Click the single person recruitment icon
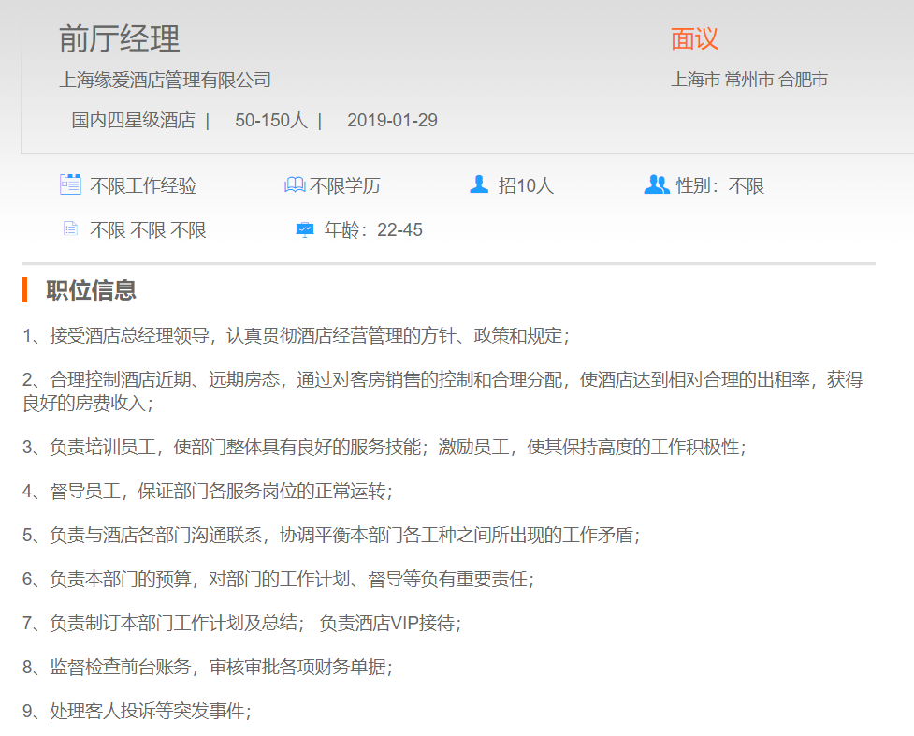 479,184
